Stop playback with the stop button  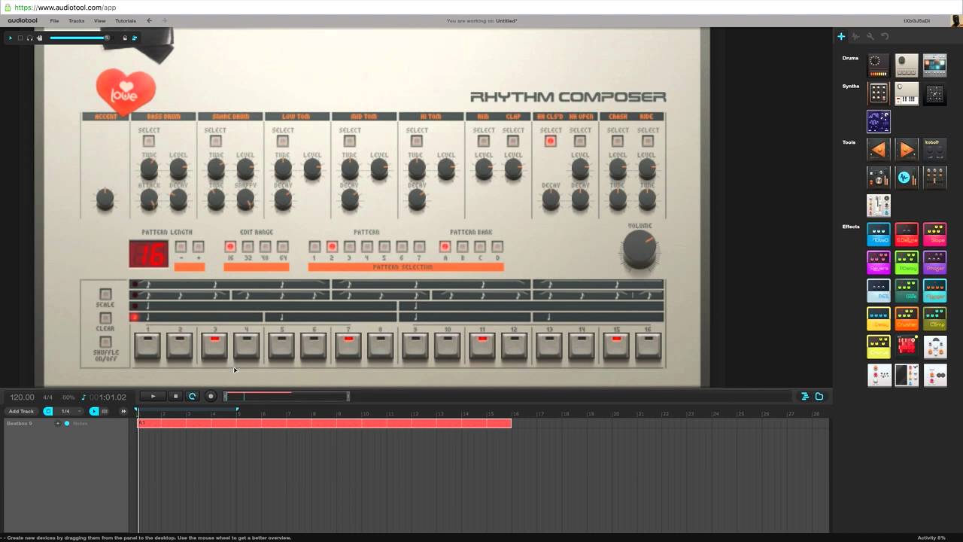click(x=175, y=397)
